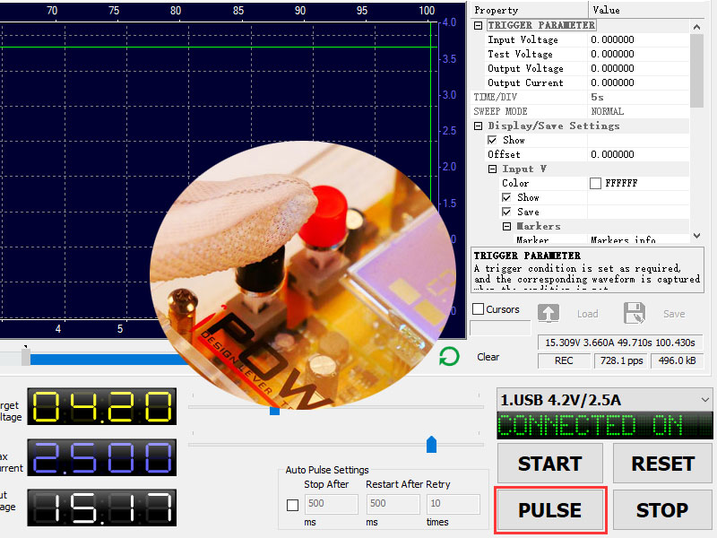This screenshot has width=717, height=538.
Task: Collapse the Input V tree node
Action: tap(493, 169)
